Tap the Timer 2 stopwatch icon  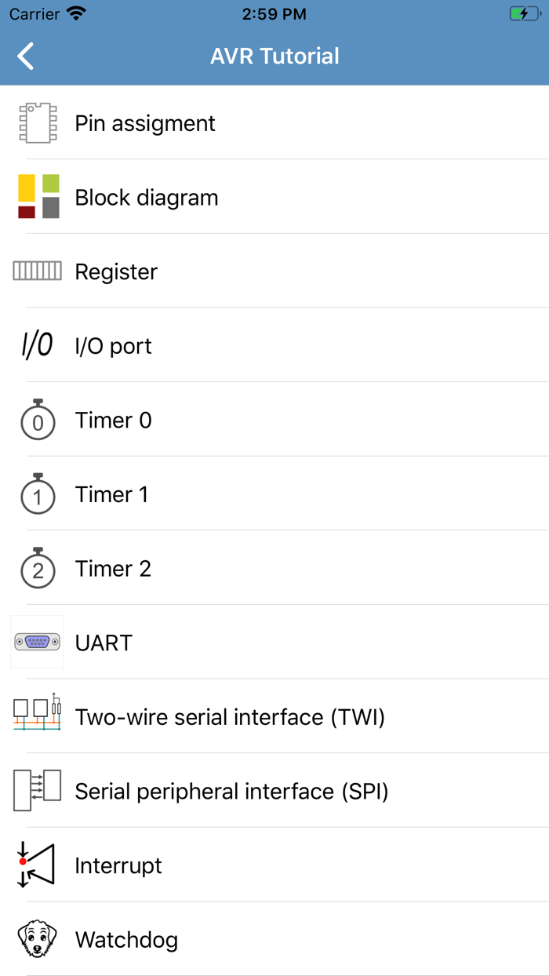tap(38, 568)
